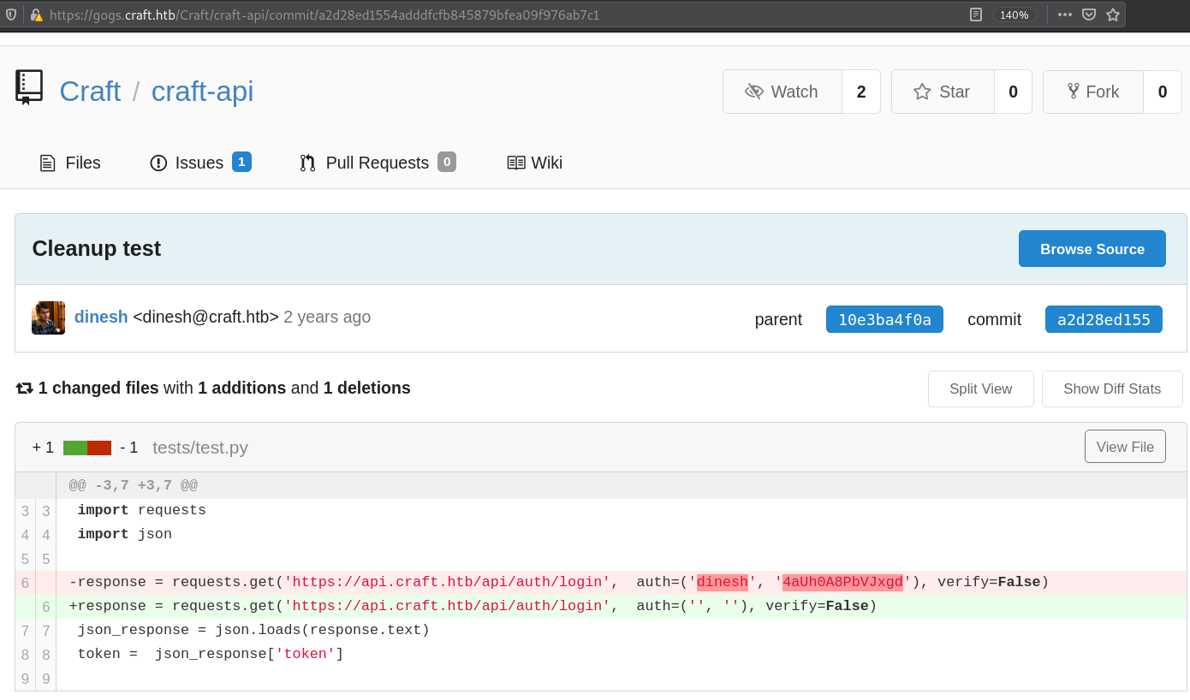This screenshot has height=700, width=1190.
Task: Click dinesh's avatar image
Action: click(49, 317)
